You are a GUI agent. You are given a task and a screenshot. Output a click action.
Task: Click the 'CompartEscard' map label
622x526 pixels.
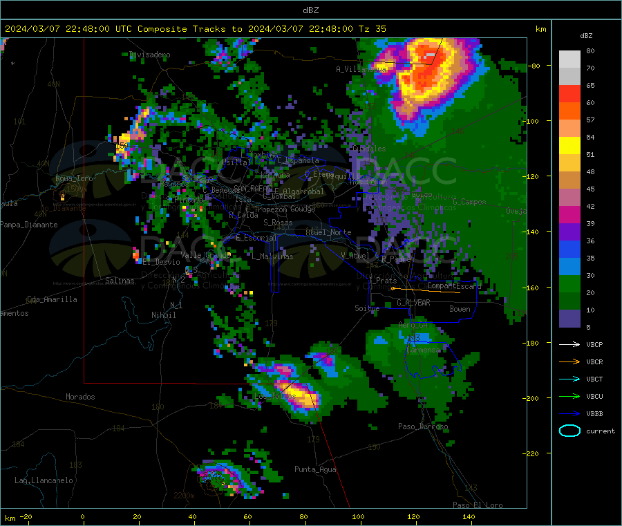point(454,285)
